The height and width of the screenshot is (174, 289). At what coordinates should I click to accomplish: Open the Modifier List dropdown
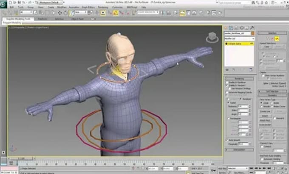click(x=239, y=39)
